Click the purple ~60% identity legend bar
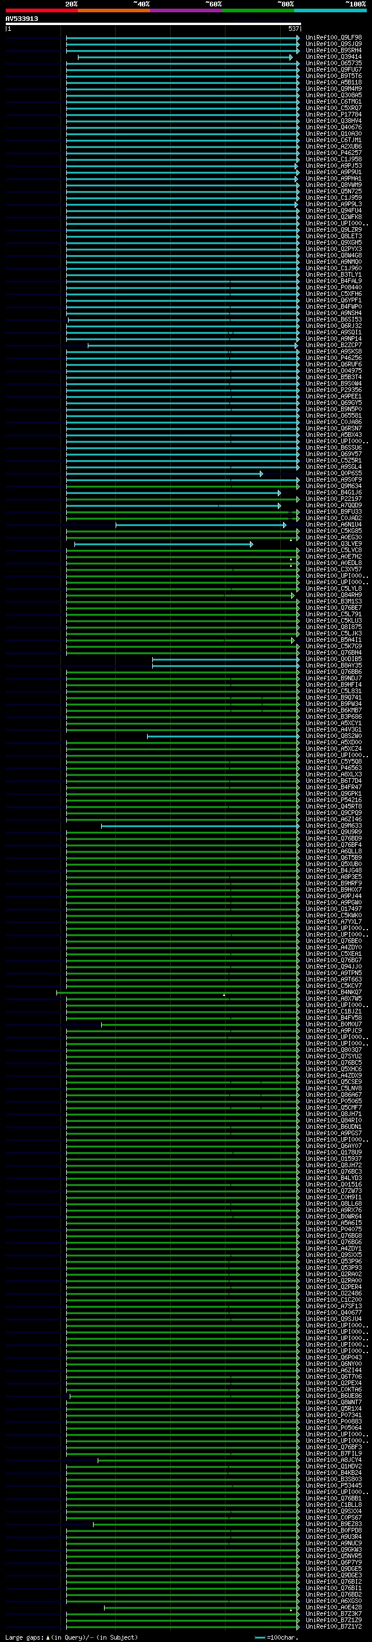The width and height of the screenshot is (372, 1642). 185,10
